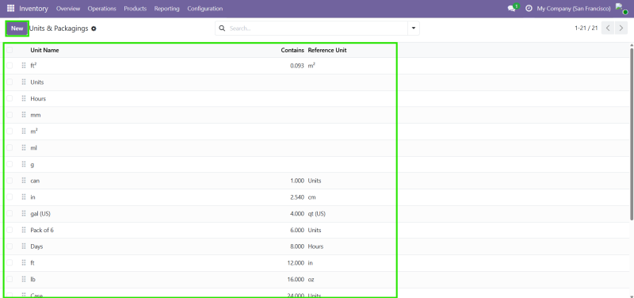Viewport: 634px width, 298px height.
Task: Click the gear icon beside Units & Packagings
Action: (x=94, y=29)
